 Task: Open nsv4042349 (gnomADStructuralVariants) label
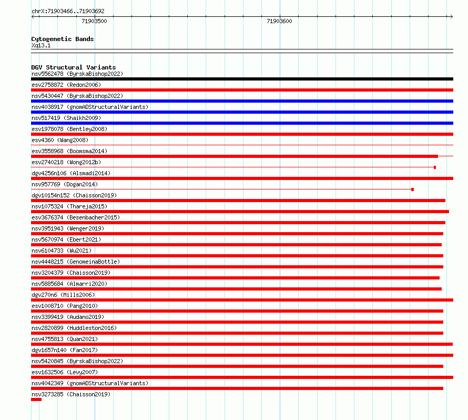(x=90, y=383)
